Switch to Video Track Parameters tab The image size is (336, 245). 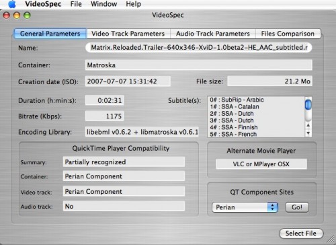[128, 34]
